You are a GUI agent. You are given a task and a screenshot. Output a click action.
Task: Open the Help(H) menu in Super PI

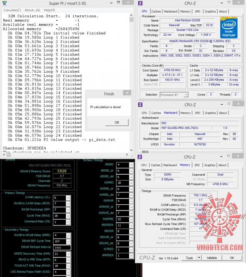tap(50, 10)
